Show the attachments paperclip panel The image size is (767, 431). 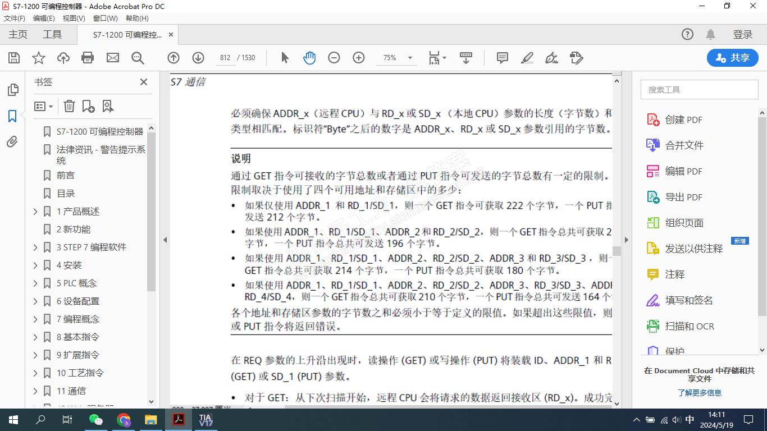click(x=12, y=141)
